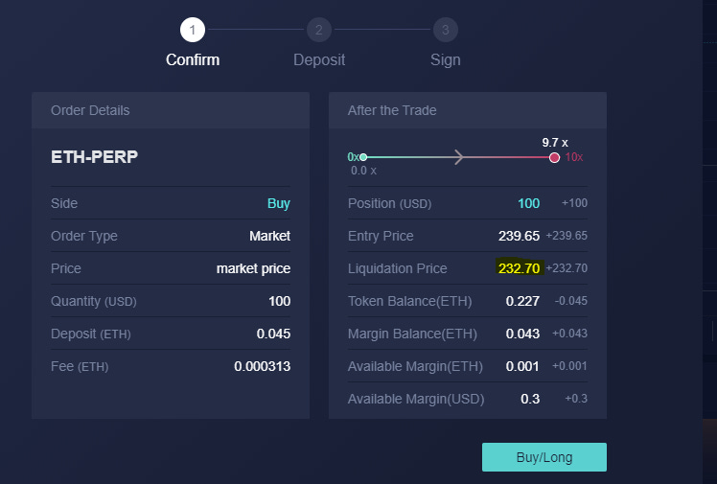
Task: Click the red 9.7x leverage end handle
Action: [554, 158]
